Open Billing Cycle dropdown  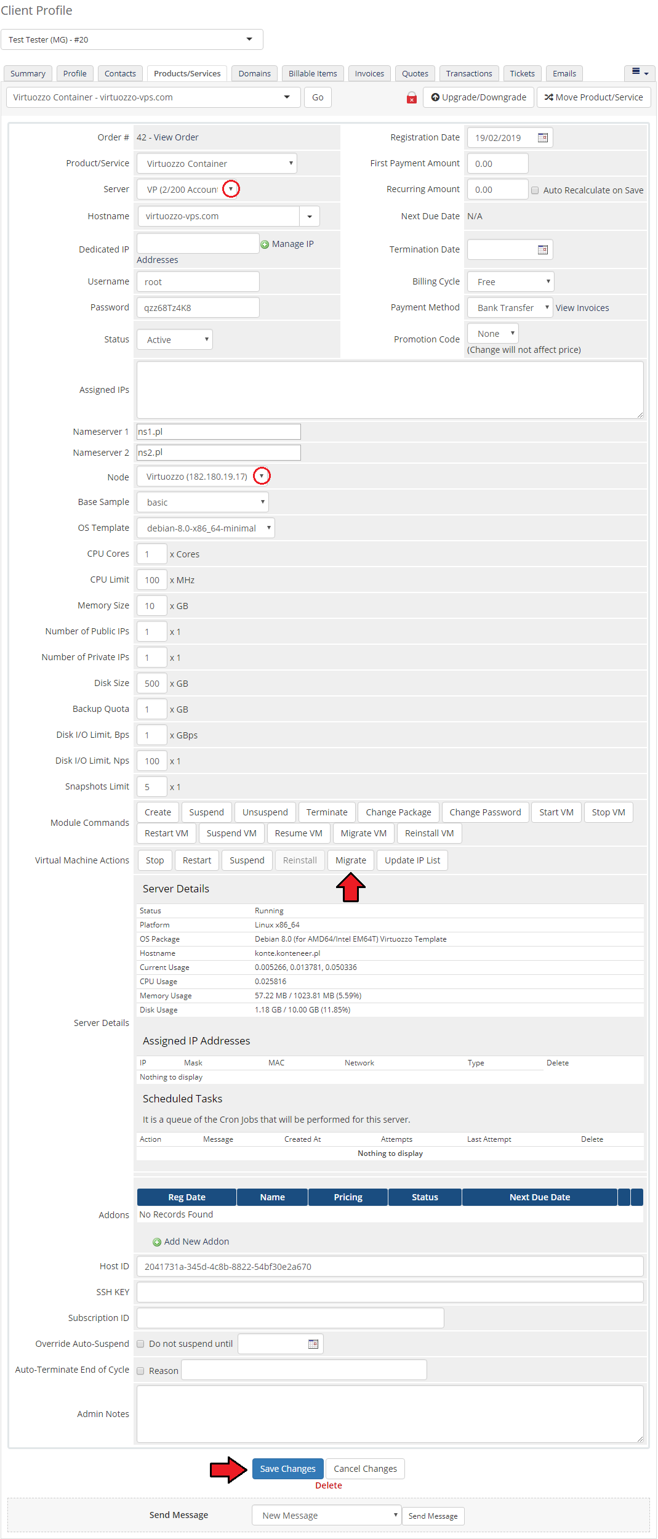(x=511, y=281)
